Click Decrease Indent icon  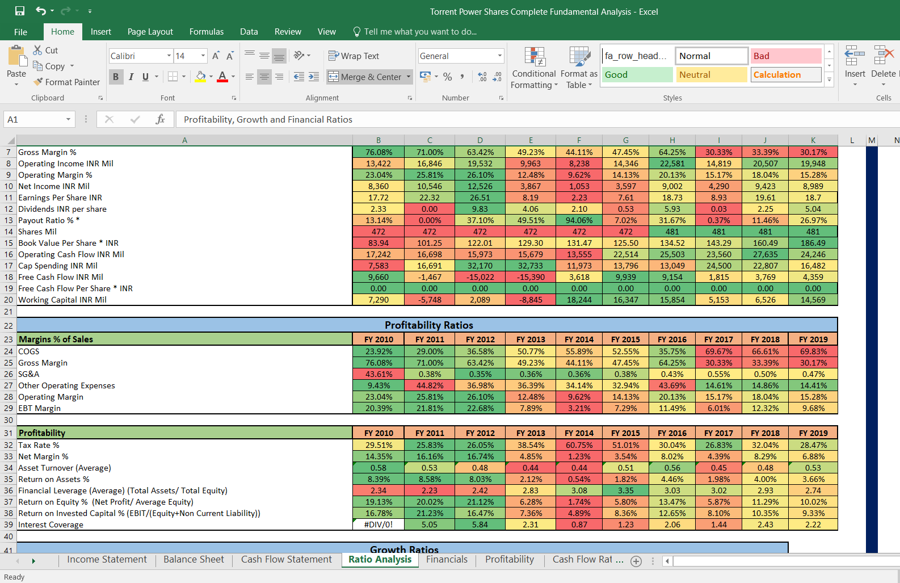[299, 77]
